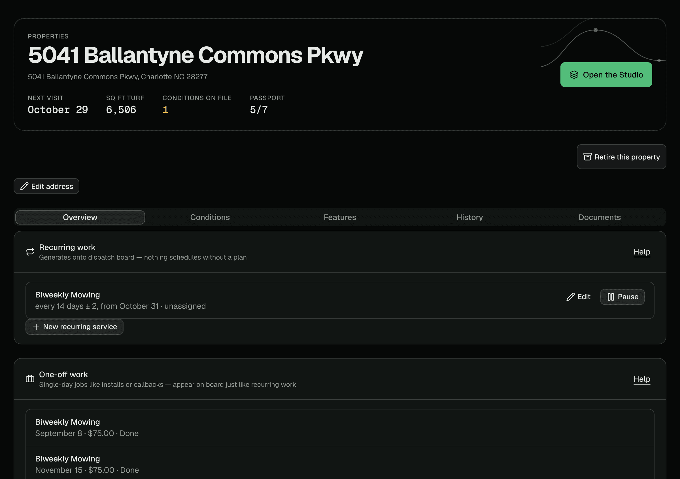Open Help for Recurring work

(642, 252)
